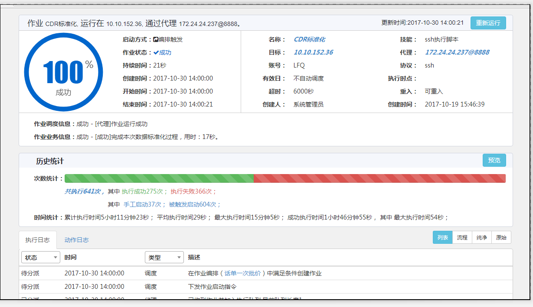Open the target 10.10.152.36 link
533x307 pixels.
(313, 52)
